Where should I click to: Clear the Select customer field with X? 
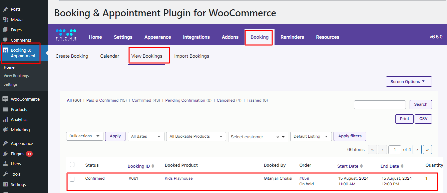tap(278, 137)
